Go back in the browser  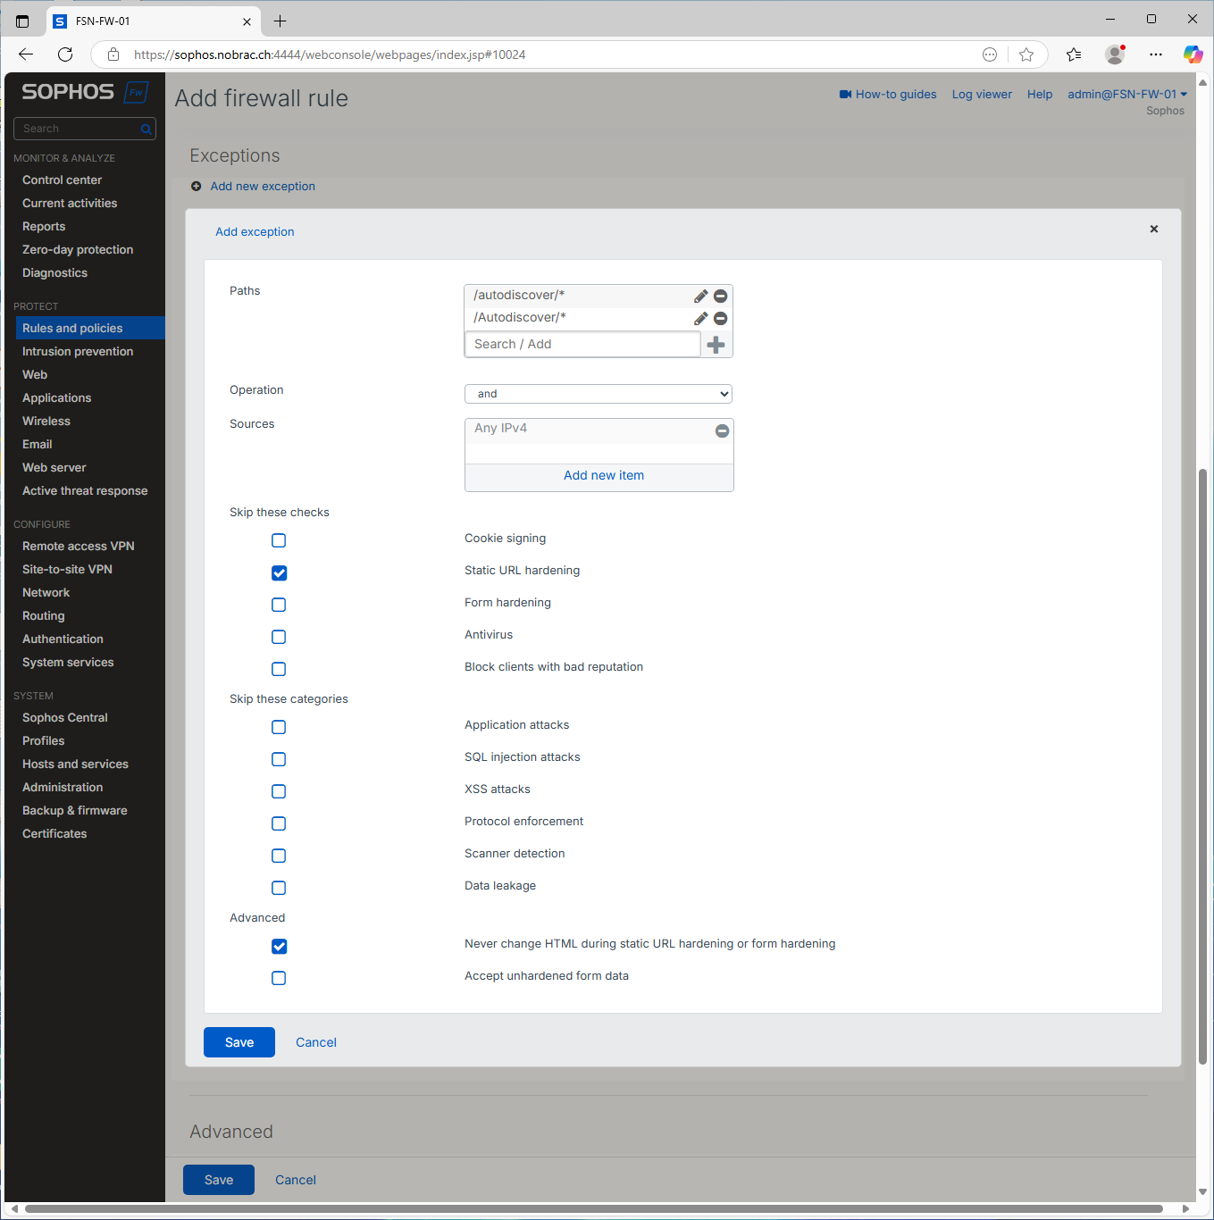[26, 54]
